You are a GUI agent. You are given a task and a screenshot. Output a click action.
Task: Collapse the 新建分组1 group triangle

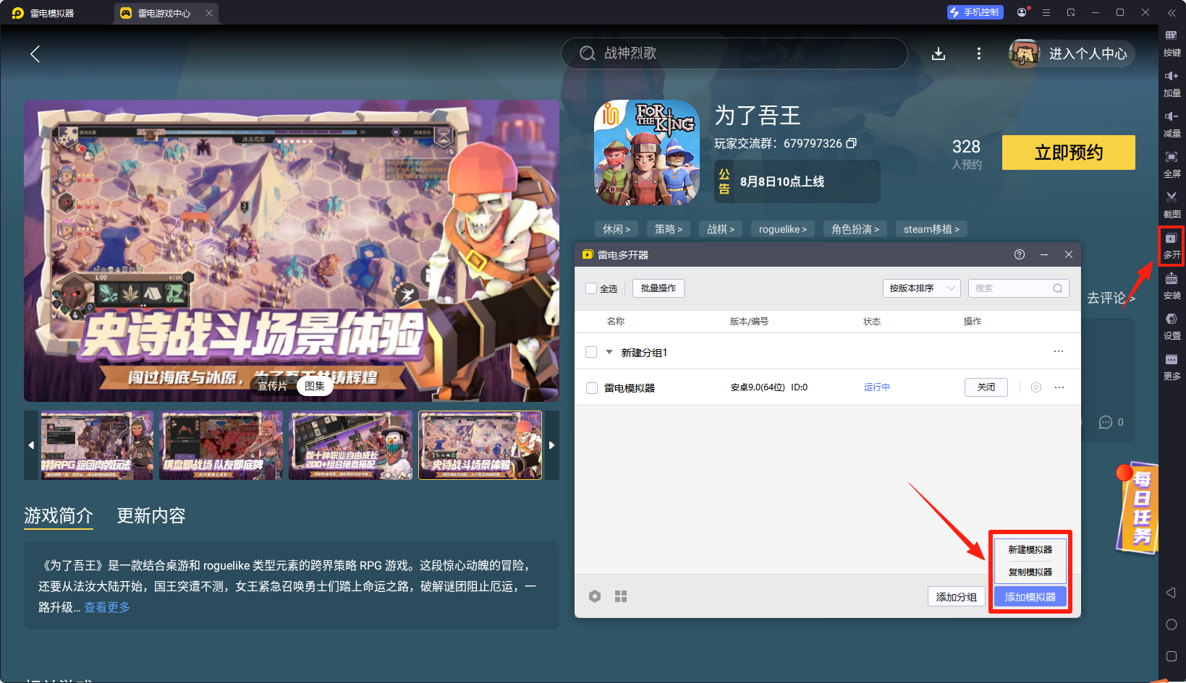pyautogui.click(x=609, y=352)
